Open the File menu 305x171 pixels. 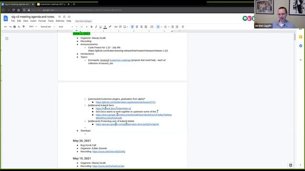(x=13, y=21)
